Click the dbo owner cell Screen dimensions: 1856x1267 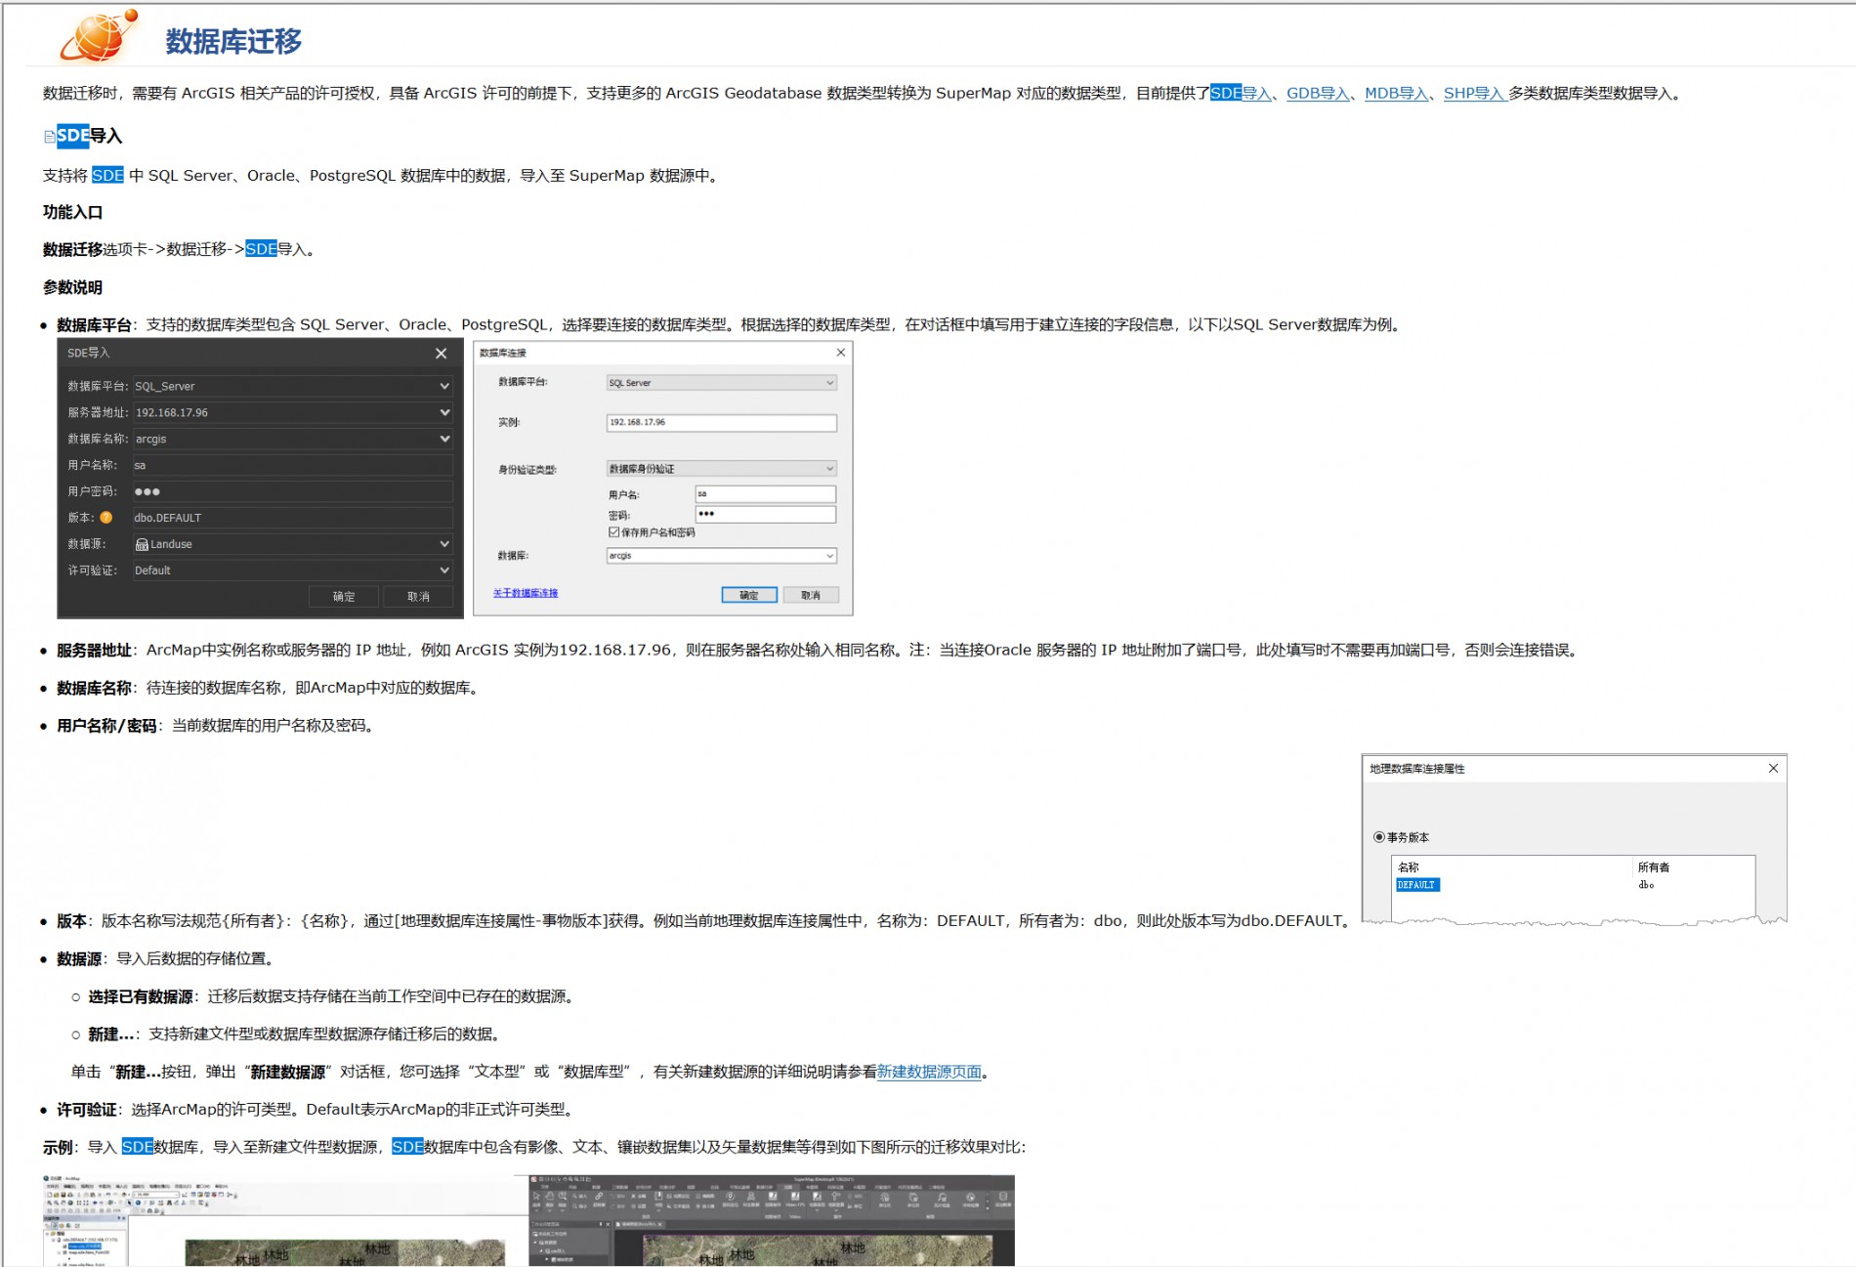coord(1646,885)
